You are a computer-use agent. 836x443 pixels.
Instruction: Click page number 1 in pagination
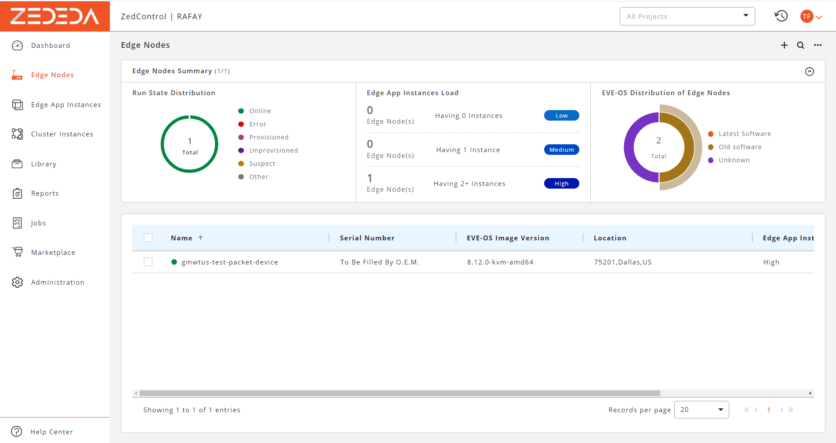coord(769,410)
